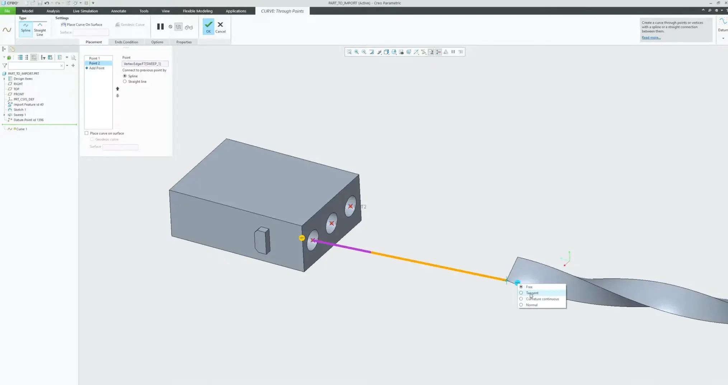728x385 pixels.
Task: Switch to the Options tab
Action: [157, 42]
